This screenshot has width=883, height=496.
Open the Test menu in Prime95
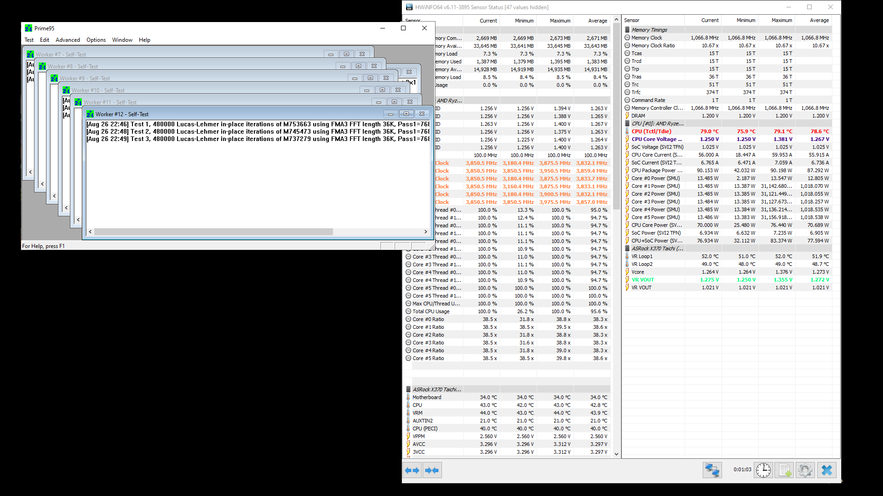[29, 40]
